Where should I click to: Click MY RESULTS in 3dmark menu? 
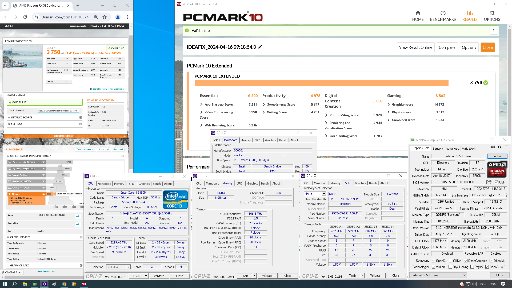pyautogui.click(x=95, y=26)
